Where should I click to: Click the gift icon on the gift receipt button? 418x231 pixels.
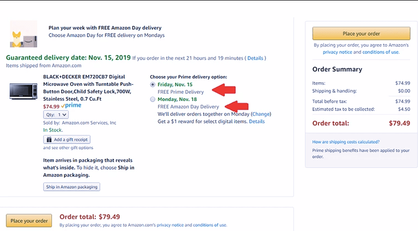49,139
